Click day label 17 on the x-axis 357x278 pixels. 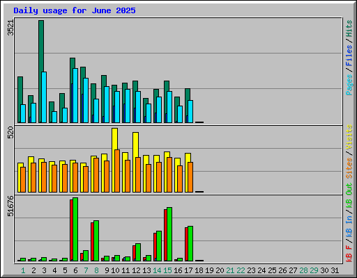coord(188,270)
